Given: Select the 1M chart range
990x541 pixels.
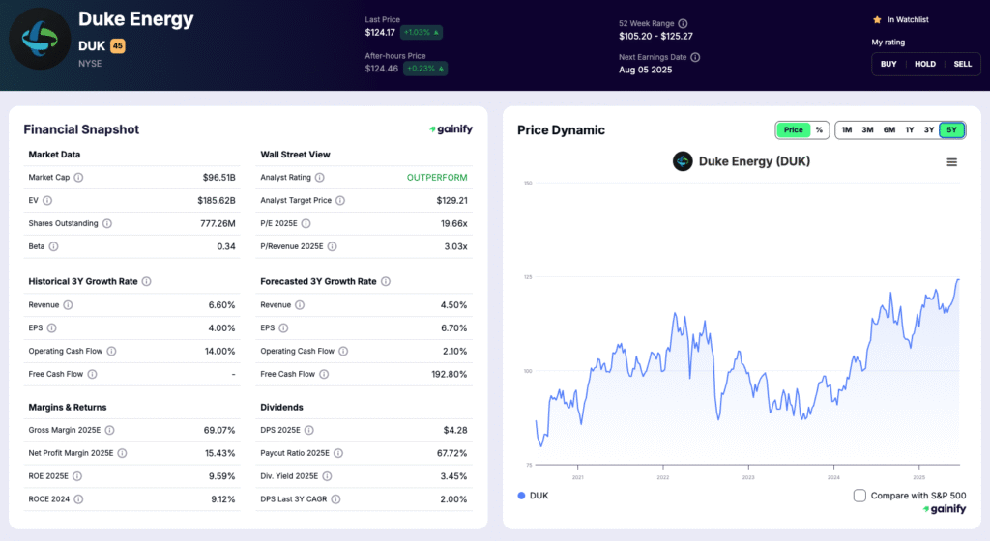Looking at the screenshot, I should [x=847, y=129].
